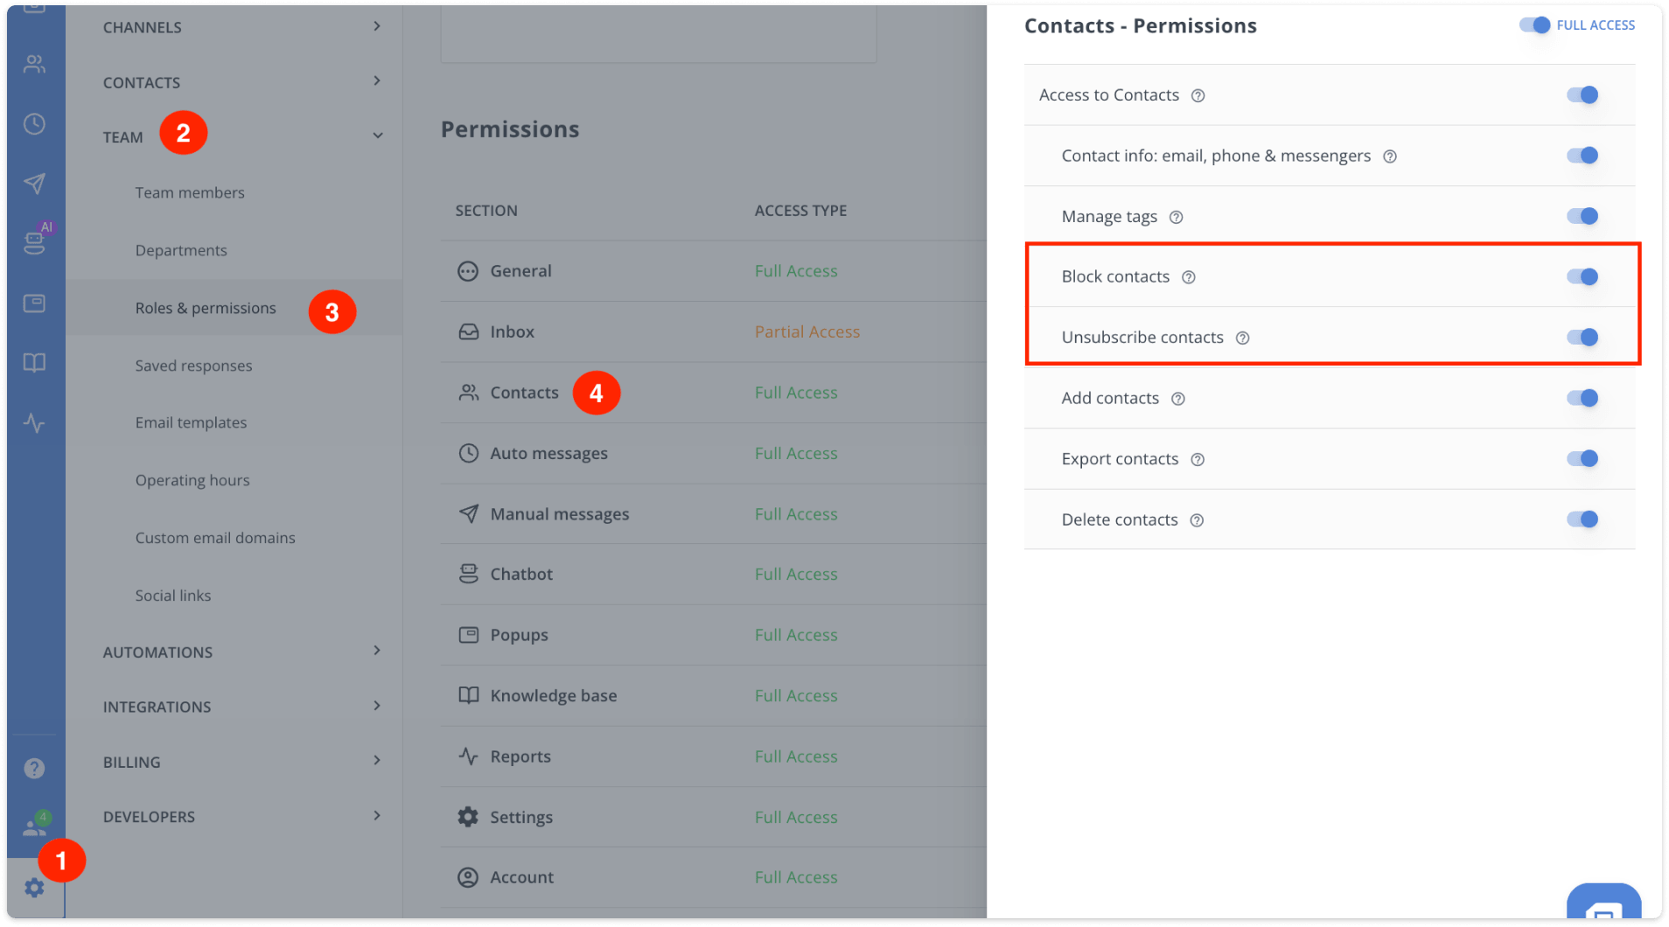1669x927 pixels.
Task: Click Partial Access next to Inbox
Action: click(x=807, y=331)
